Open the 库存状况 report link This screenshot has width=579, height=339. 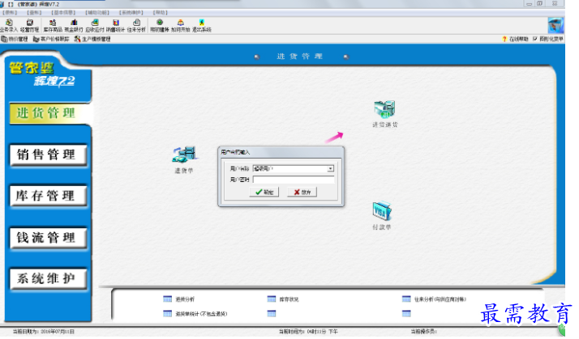tap(289, 299)
